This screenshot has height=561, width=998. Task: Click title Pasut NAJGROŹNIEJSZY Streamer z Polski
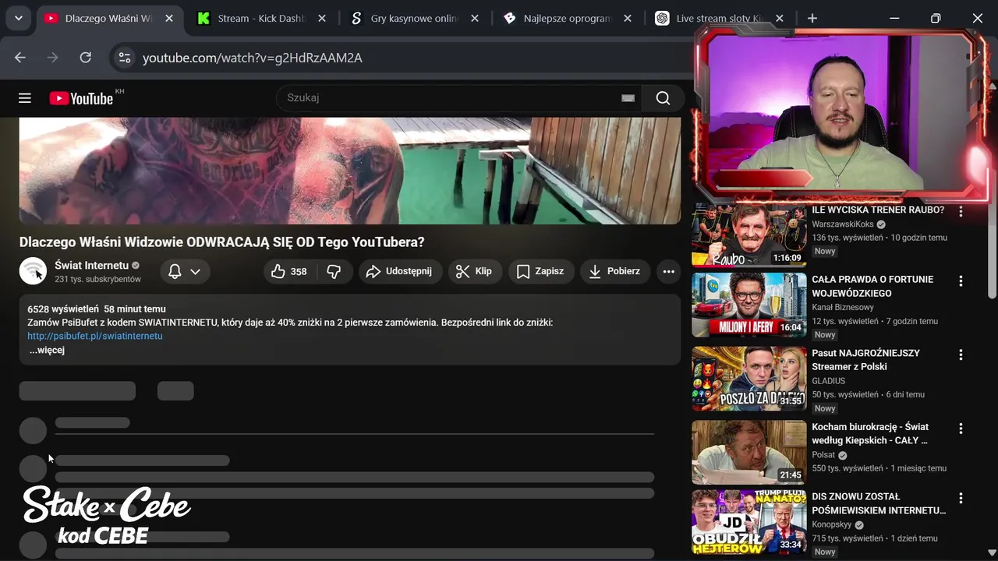(x=865, y=360)
